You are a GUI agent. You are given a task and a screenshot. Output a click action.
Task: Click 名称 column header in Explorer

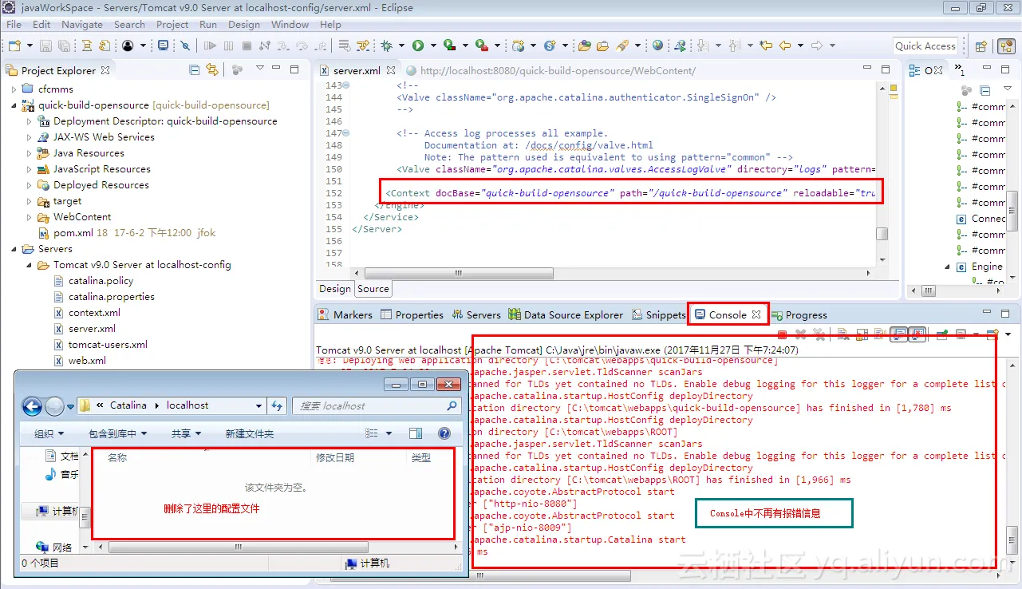pos(117,457)
